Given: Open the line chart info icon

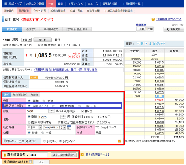Looking at the screenshot, I should (146, 44).
